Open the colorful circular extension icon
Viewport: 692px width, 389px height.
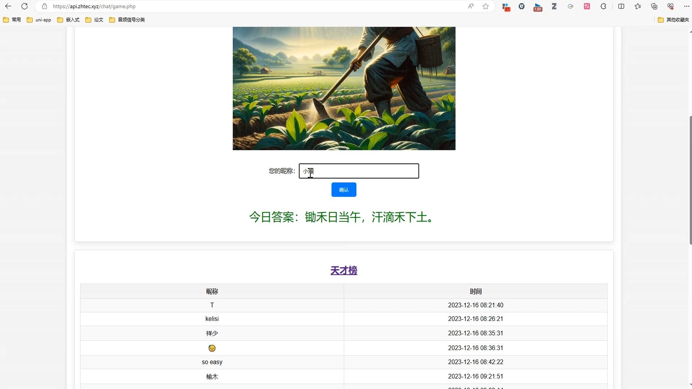(x=571, y=6)
